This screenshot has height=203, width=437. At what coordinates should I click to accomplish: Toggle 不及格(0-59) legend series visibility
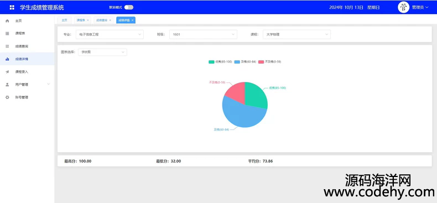coord(269,61)
